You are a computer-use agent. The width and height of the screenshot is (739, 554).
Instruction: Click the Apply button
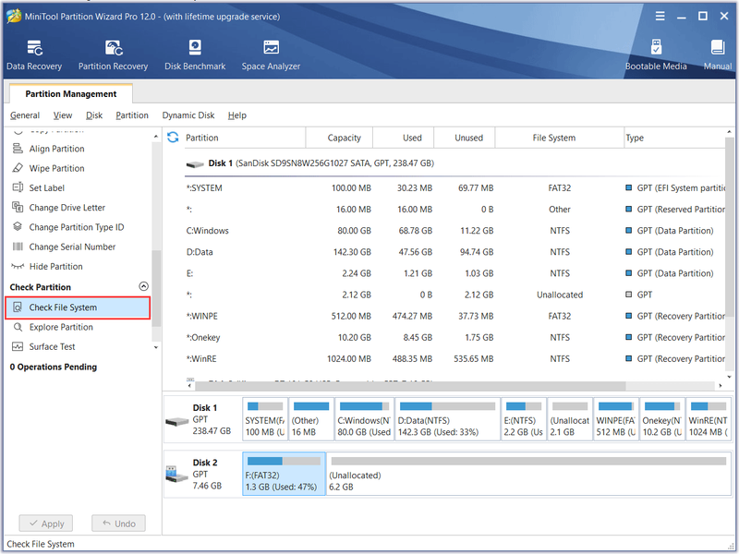pyautogui.click(x=46, y=524)
